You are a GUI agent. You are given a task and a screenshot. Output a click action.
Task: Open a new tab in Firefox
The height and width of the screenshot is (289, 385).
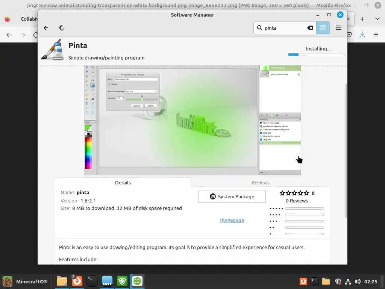click(362, 19)
